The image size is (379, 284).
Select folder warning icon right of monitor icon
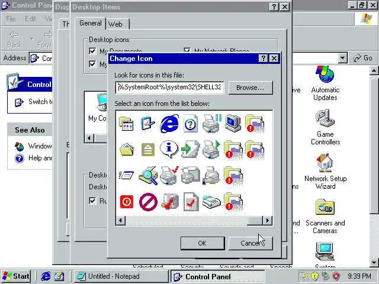tap(255, 124)
